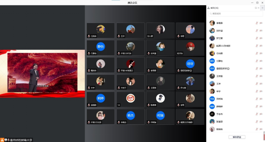This screenshot has width=265, height=142.
Task: Click the camera-off icon for 王洋 in members list
Action: pyautogui.click(x=261, y=84)
